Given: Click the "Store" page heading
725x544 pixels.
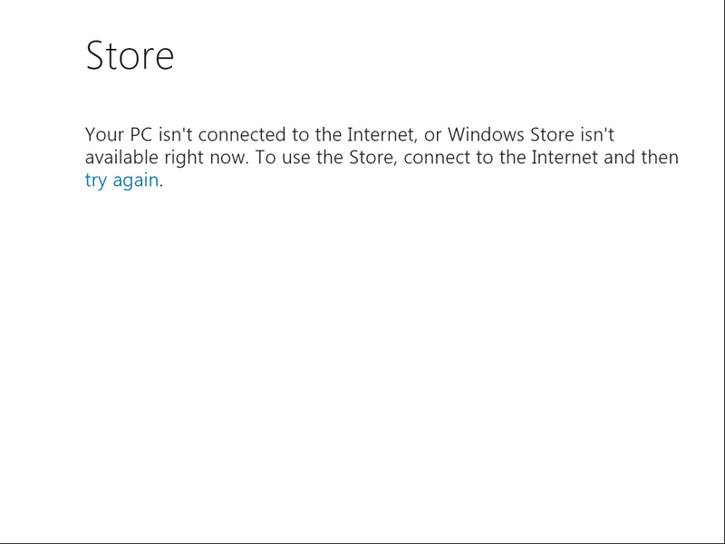Looking at the screenshot, I should (130, 55).
